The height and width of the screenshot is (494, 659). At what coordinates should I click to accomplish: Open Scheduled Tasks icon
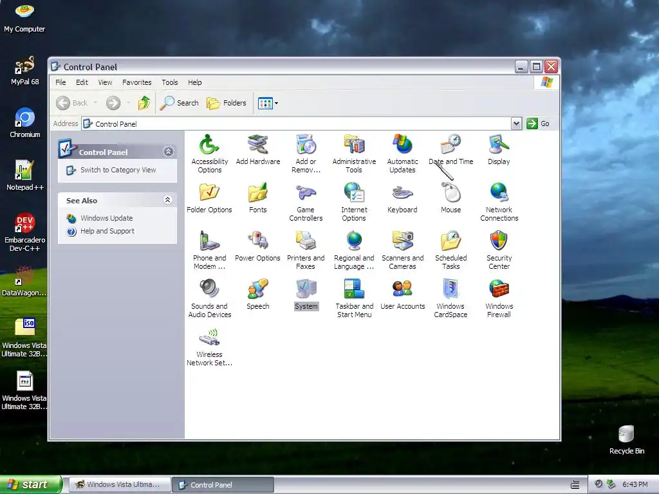(x=450, y=250)
